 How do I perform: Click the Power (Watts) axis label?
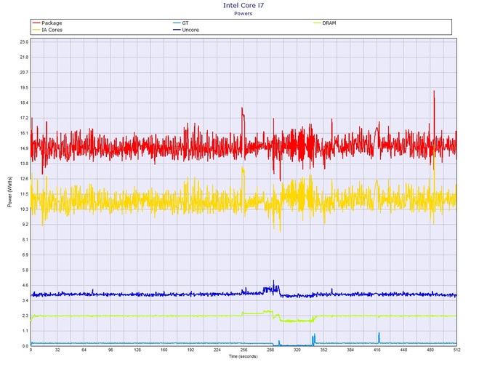click(9, 192)
